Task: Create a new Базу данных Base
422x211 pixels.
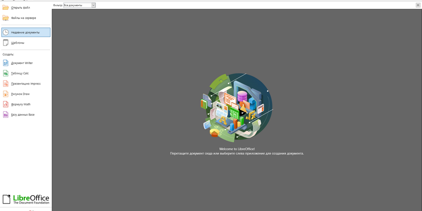Action: click(x=22, y=115)
